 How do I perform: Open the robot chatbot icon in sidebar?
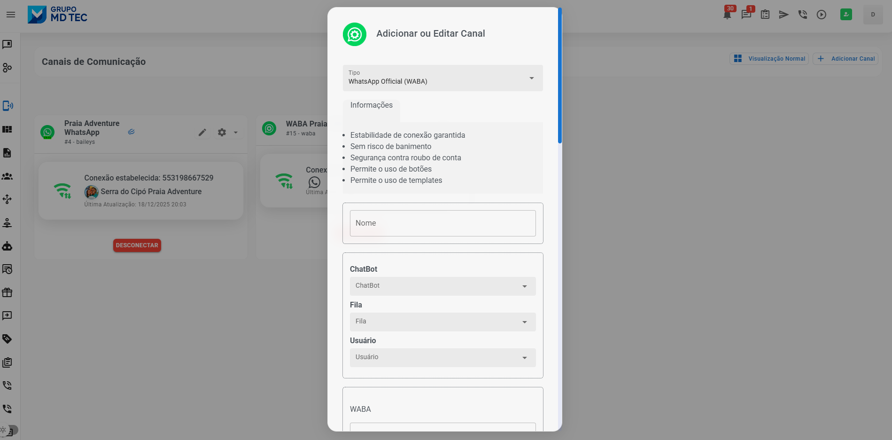point(7,246)
